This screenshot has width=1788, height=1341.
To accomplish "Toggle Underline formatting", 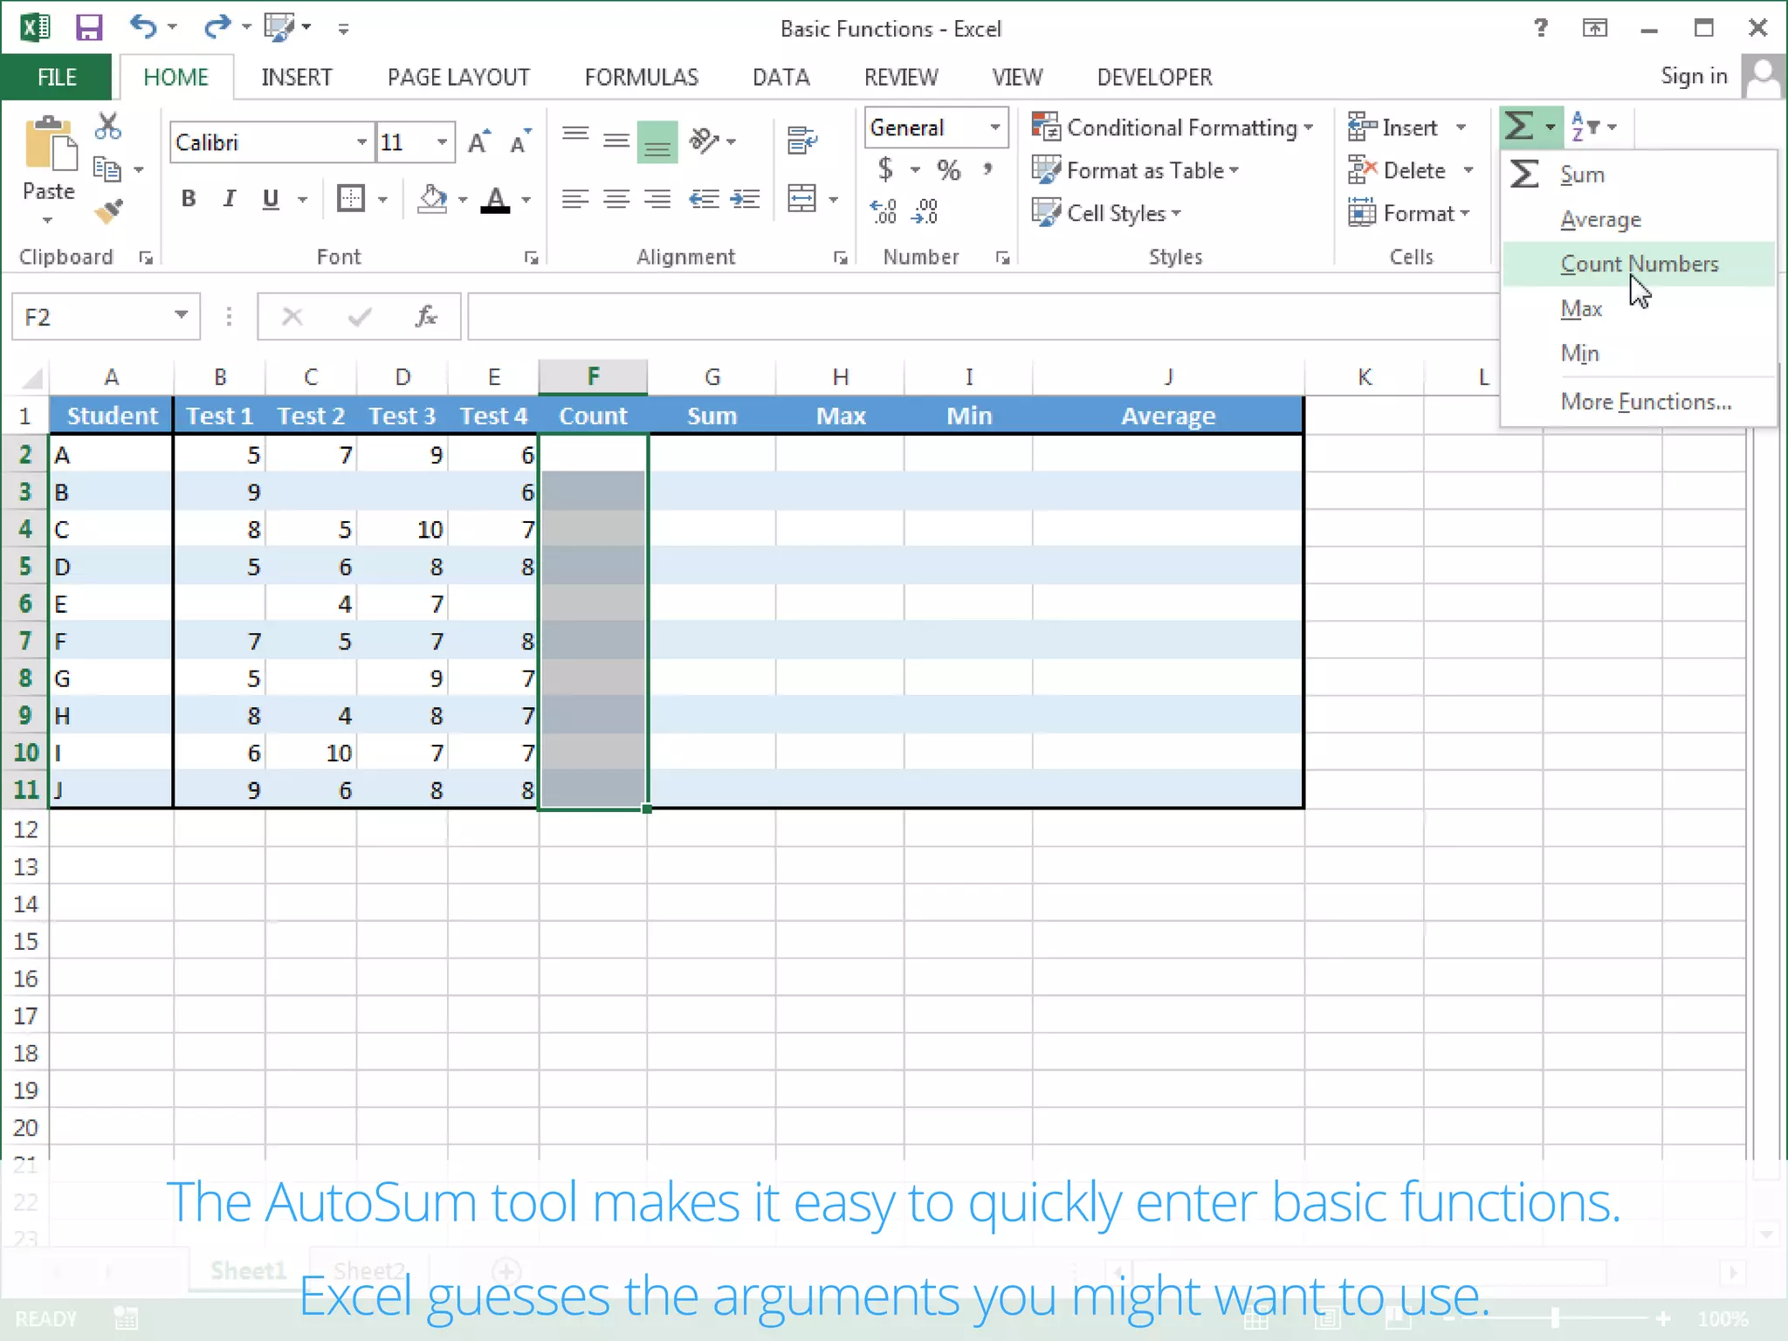I will (x=271, y=199).
